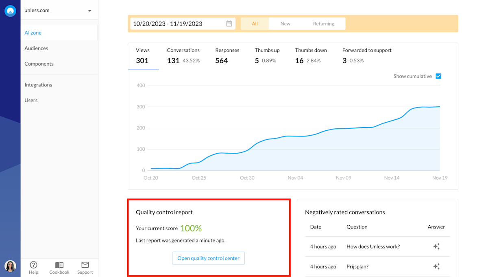Select the All visitors filter
The height and width of the screenshot is (277, 488).
coord(255,24)
